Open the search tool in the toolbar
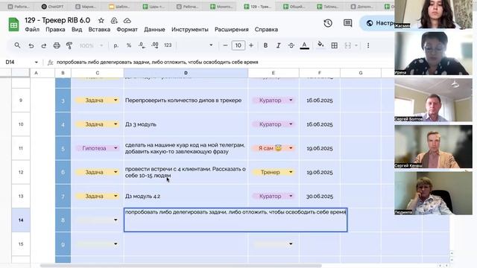The width and height of the screenshot is (477, 268). pos(17,45)
